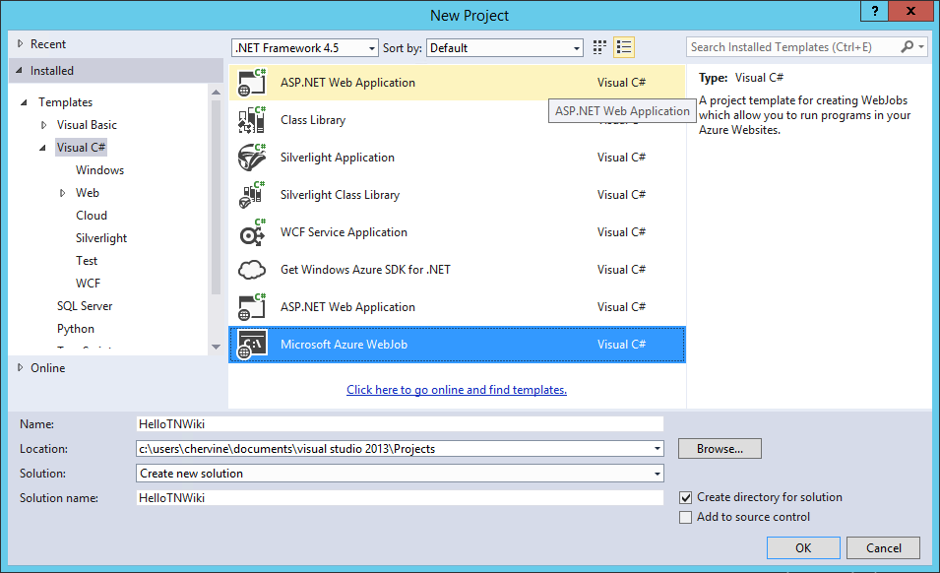Select the Silverlight Application label
Viewport: 940px width, 573px height.
point(338,158)
